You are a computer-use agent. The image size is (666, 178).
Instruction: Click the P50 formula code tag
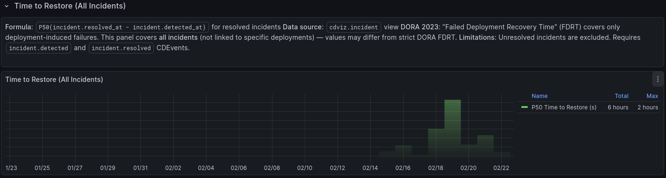[x=122, y=27]
